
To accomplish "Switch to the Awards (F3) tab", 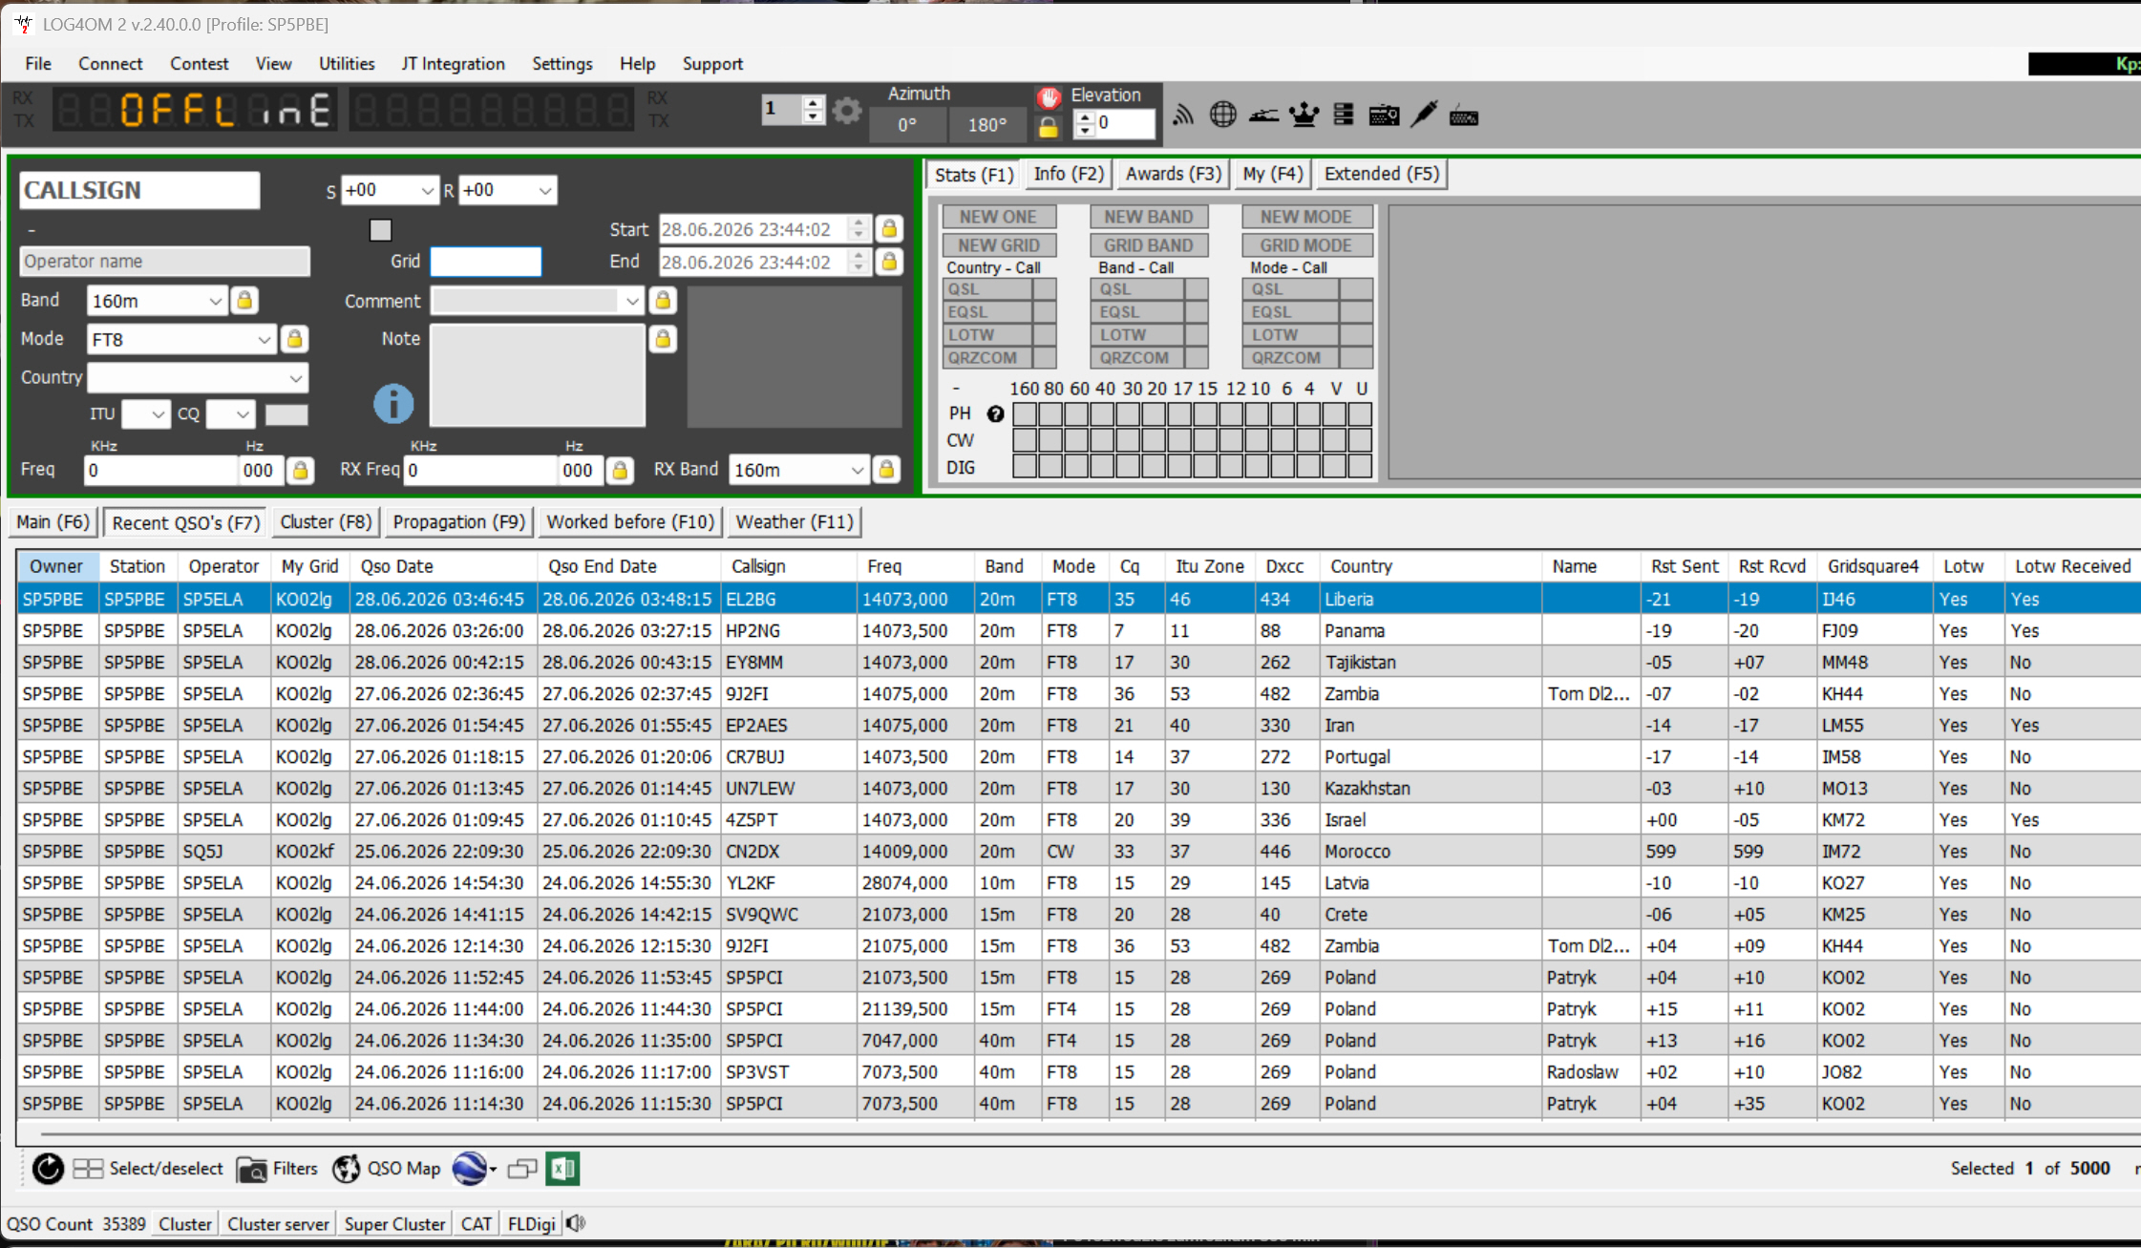I will [1173, 174].
